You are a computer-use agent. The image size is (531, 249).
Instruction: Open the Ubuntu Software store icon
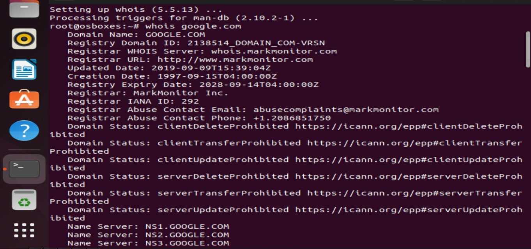pos(24,100)
